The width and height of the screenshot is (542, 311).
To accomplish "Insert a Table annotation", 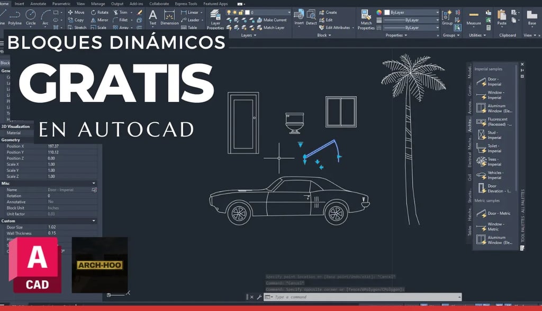I will [189, 28].
